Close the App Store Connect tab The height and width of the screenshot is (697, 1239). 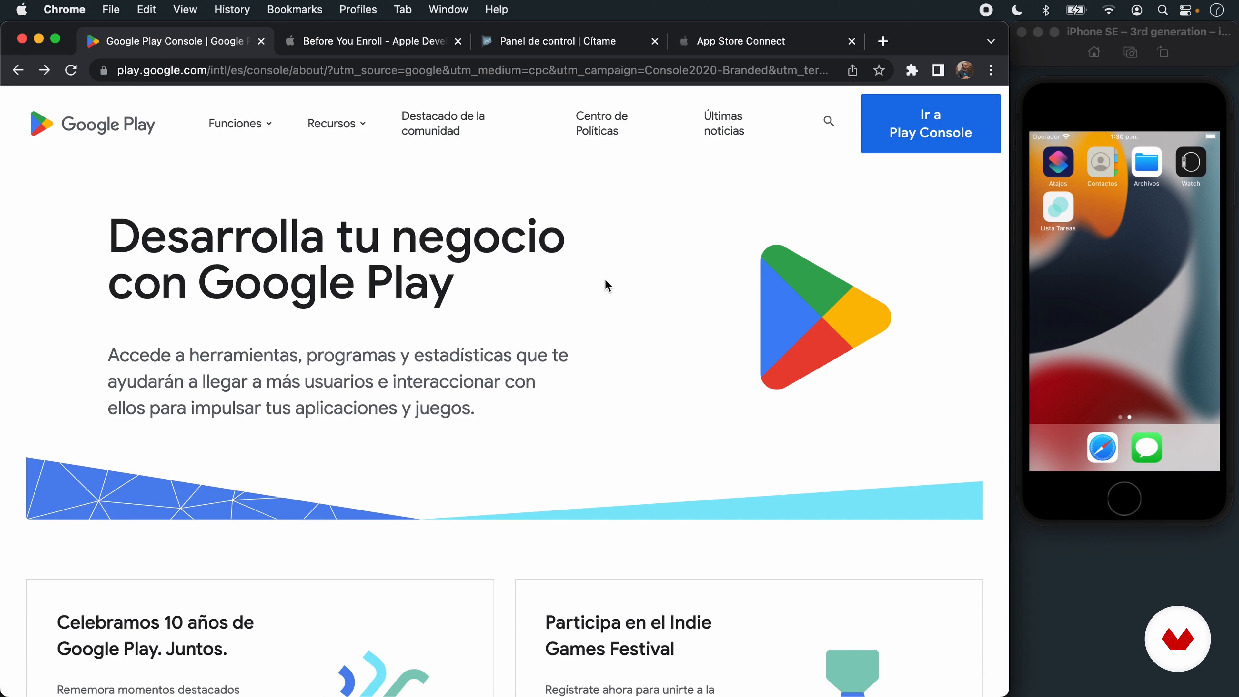point(851,41)
